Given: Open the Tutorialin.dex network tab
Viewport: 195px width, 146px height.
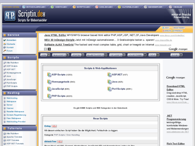Looking at the screenshot, I should [130, 7].
